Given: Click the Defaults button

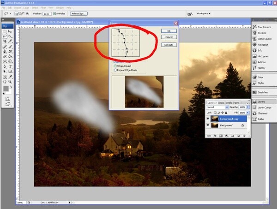Looking at the screenshot, I should tap(169, 45).
